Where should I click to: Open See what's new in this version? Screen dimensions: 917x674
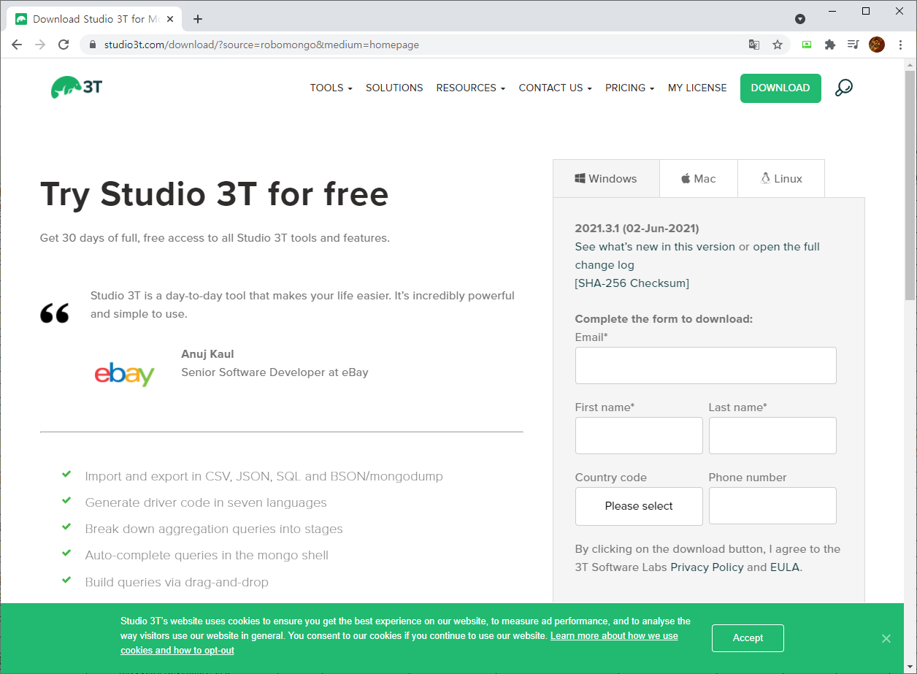[655, 247]
